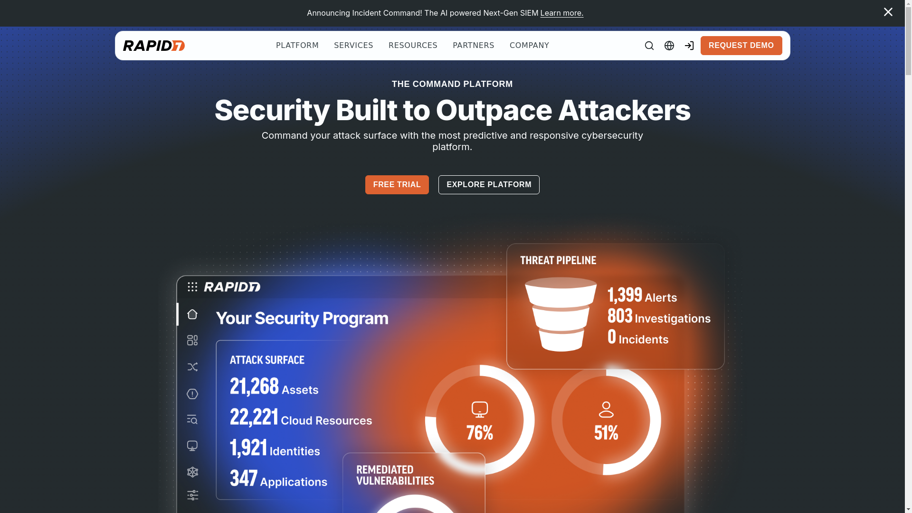
Task: Click the dashboard grid icon in sidebar
Action: pyautogui.click(x=192, y=341)
